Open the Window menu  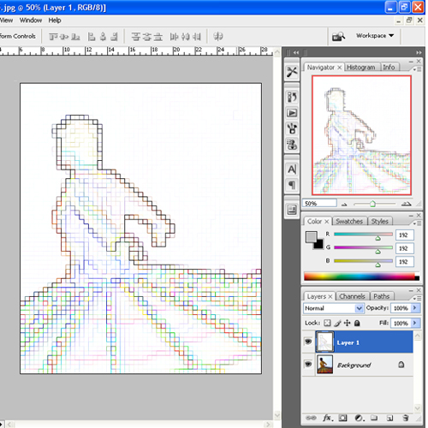[31, 21]
